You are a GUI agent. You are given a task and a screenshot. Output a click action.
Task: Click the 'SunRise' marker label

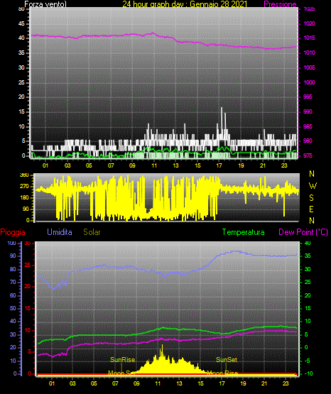click(x=122, y=360)
